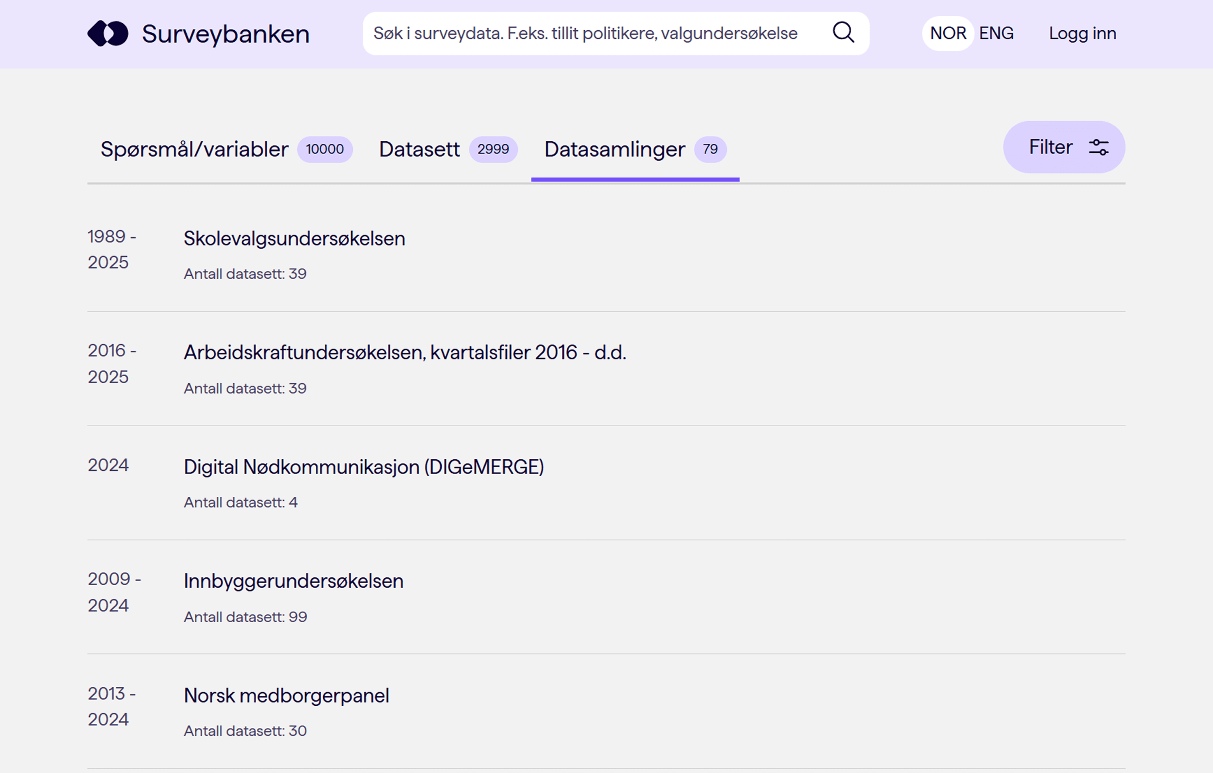This screenshot has height=773, width=1213.
Task: Click 'Antall datasett: 4' text
Action: 241,503
